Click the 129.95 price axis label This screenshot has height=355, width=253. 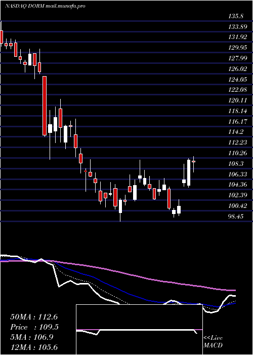coord(237,48)
